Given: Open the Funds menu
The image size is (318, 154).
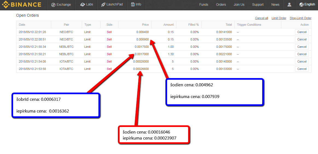Looking at the screenshot, I should pos(204,5).
